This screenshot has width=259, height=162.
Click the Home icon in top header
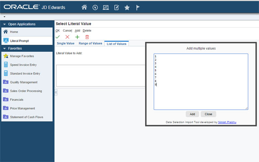click(x=84, y=7)
